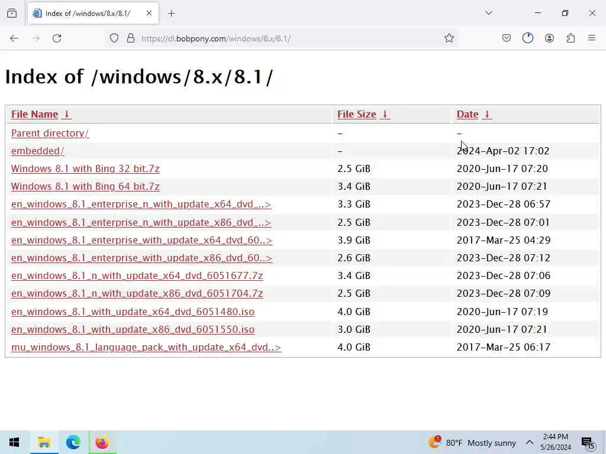Image resolution: width=606 pixels, height=454 pixels.
Task: Open the notification center icon
Action: pyautogui.click(x=588, y=443)
